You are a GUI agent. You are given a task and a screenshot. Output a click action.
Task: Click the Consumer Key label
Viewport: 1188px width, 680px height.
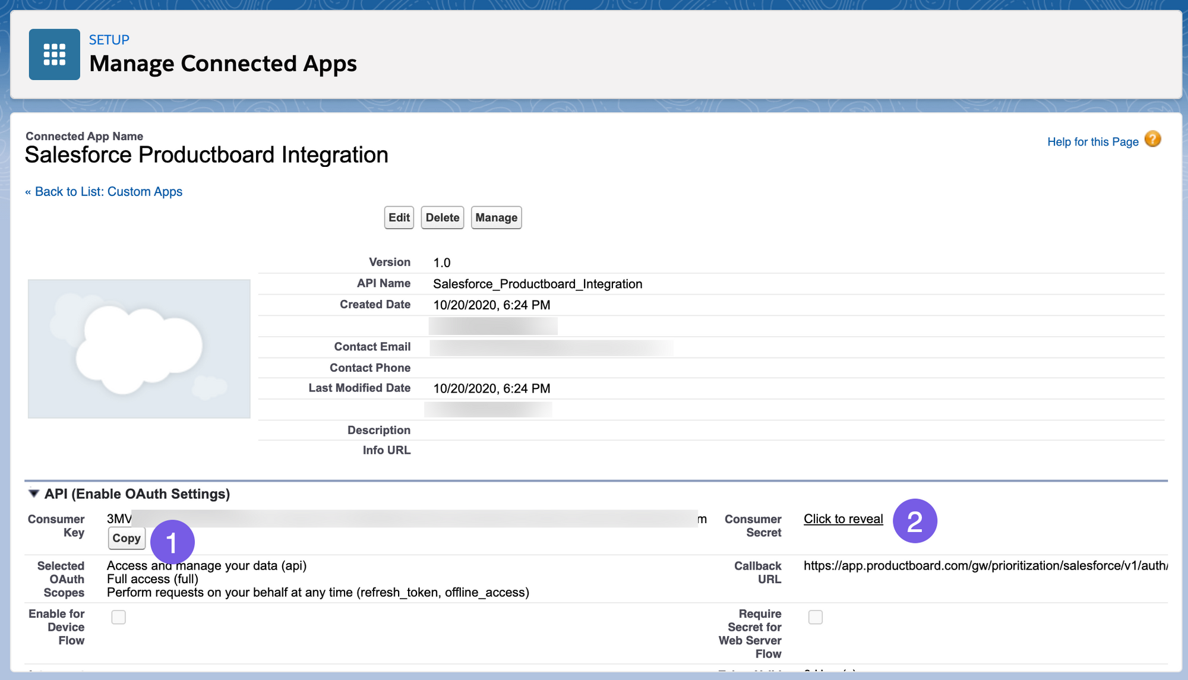56,526
